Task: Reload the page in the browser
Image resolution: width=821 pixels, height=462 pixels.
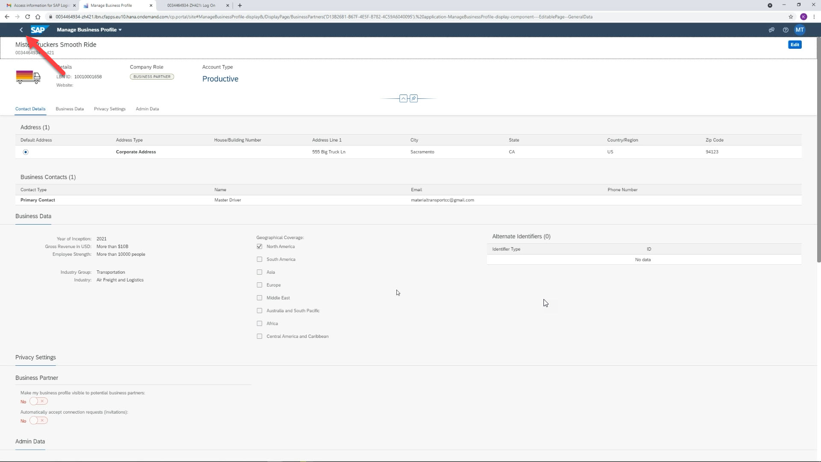Action: click(27, 17)
